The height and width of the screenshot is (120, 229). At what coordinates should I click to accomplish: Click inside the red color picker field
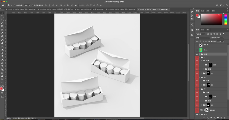pos(211,19)
